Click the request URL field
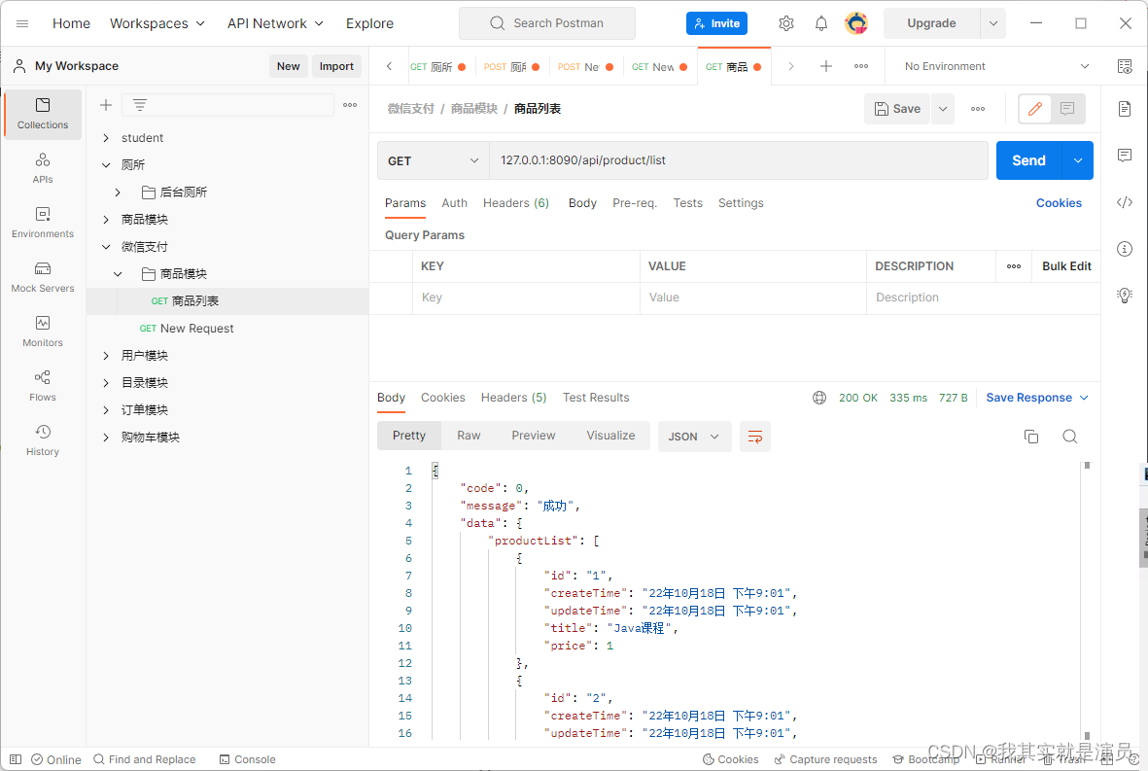This screenshot has width=1148, height=771. [x=739, y=160]
